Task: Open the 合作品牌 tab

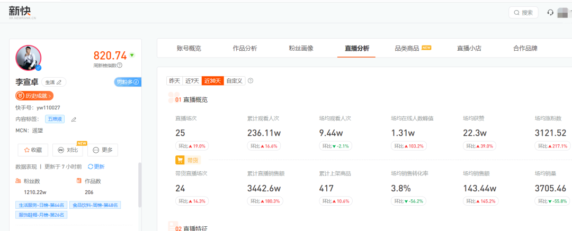Action: click(x=525, y=49)
